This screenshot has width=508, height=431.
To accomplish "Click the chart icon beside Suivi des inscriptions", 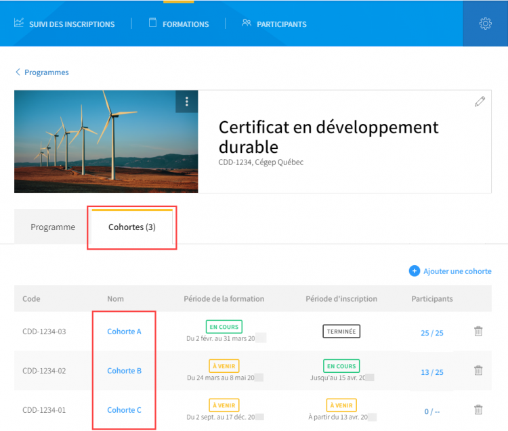I will coord(19,22).
